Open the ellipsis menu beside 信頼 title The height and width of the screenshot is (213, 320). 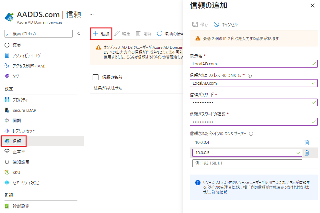click(92, 15)
